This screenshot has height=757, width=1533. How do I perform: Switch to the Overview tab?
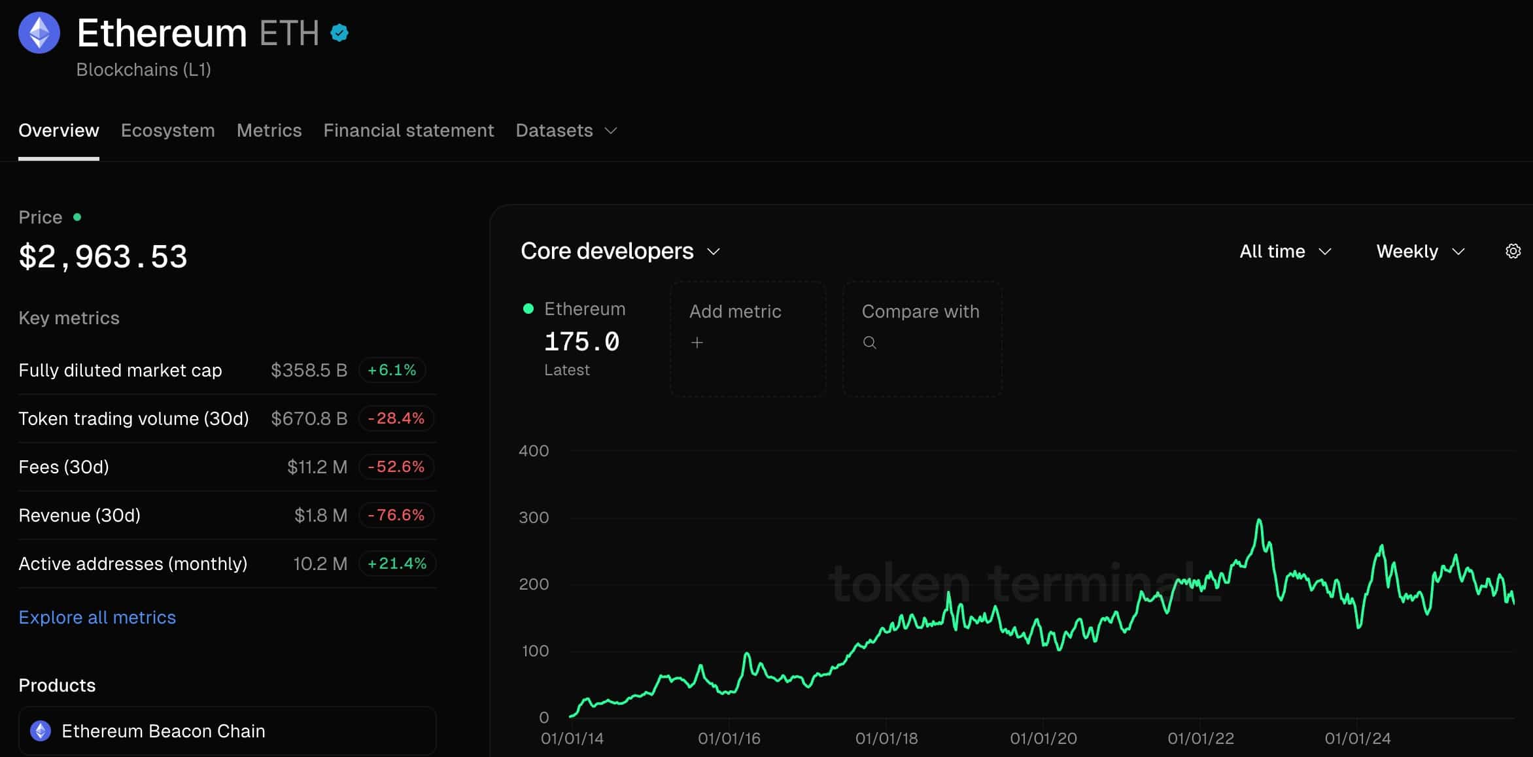(x=59, y=131)
